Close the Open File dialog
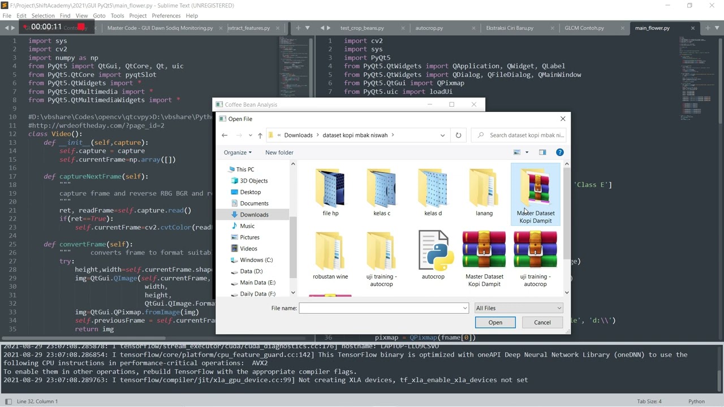Screen dimensions: 724x407 [x=563, y=119]
